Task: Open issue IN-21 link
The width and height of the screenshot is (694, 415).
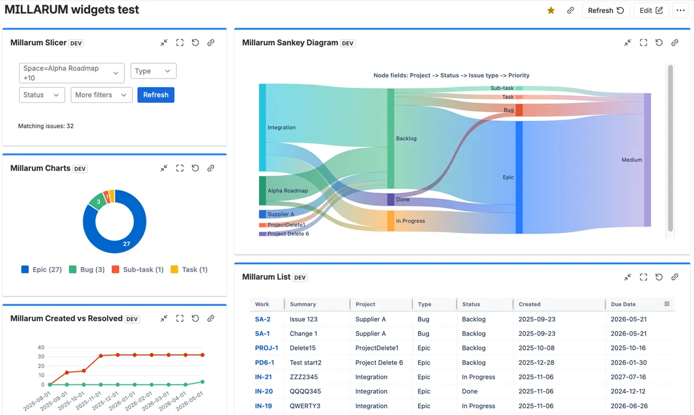Action: coord(264,377)
